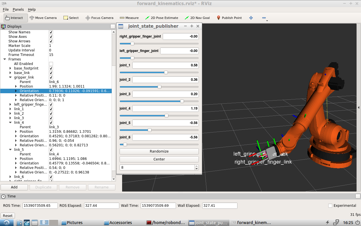Open the system start menu icon
This screenshot has height=226, width=361.
[x=6, y=223]
